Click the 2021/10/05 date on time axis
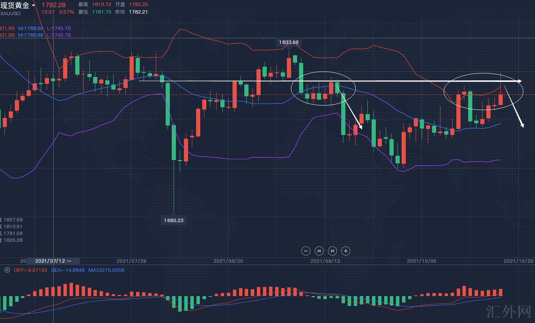535x323 pixels. pyautogui.click(x=422, y=261)
